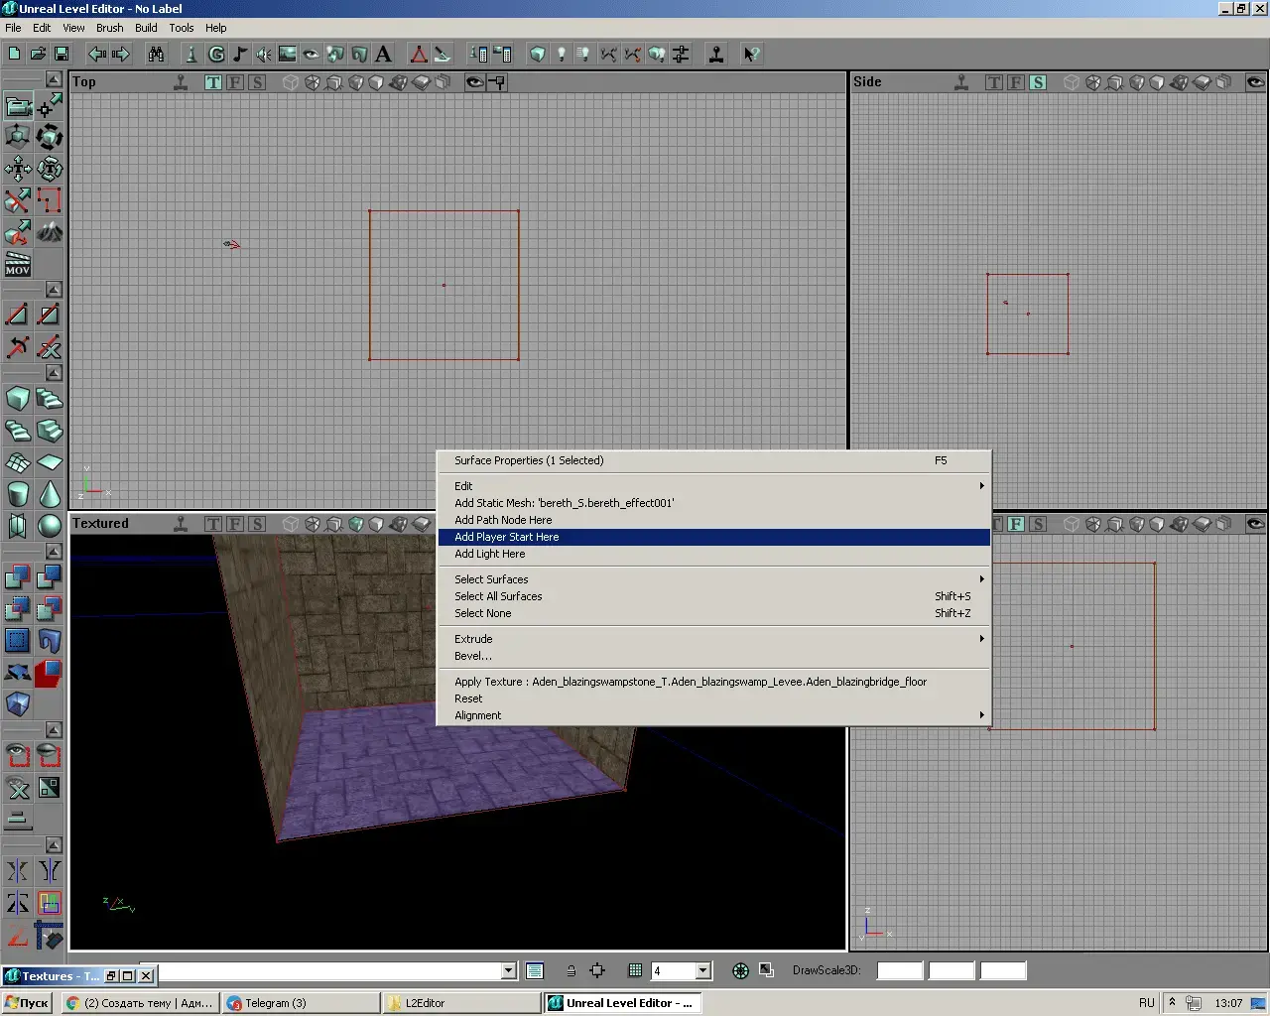Open the Build menu
The height and width of the screenshot is (1016, 1270).
[x=146, y=28]
